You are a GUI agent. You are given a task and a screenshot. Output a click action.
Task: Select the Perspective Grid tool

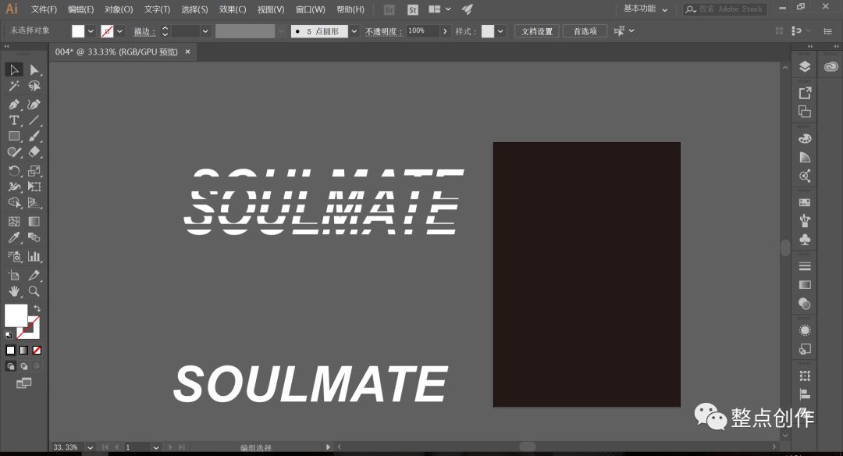pyautogui.click(x=34, y=203)
